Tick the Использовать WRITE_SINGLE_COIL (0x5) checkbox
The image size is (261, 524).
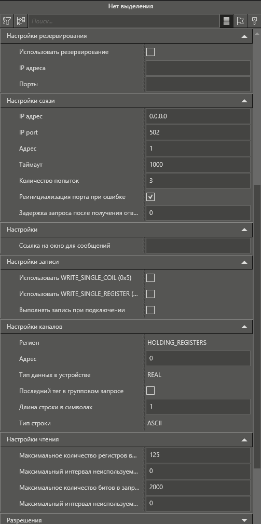[x=150, y=278]
